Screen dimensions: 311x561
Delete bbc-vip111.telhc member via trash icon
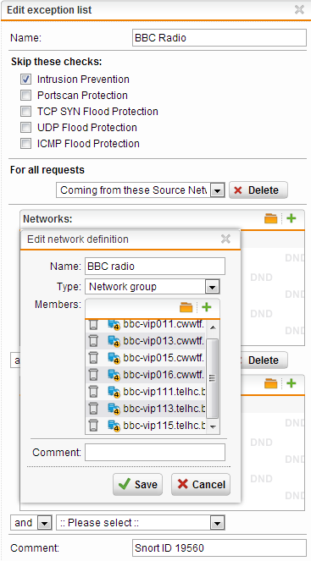click(x=93, y=392)
